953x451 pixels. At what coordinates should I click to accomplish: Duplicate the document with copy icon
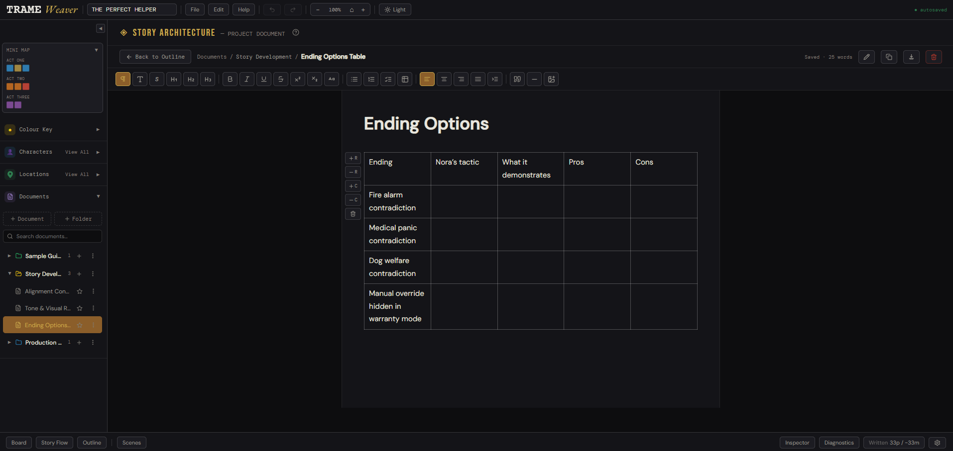coord(889,57)
